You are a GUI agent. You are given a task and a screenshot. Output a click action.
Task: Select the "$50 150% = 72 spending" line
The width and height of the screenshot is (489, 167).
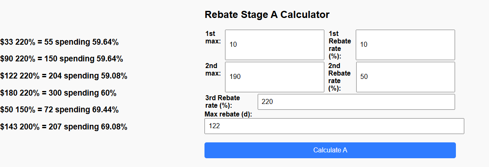[x=60, y=110]
